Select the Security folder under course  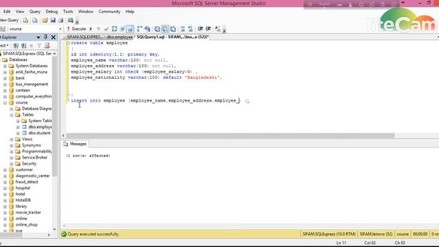click(29, 163)
